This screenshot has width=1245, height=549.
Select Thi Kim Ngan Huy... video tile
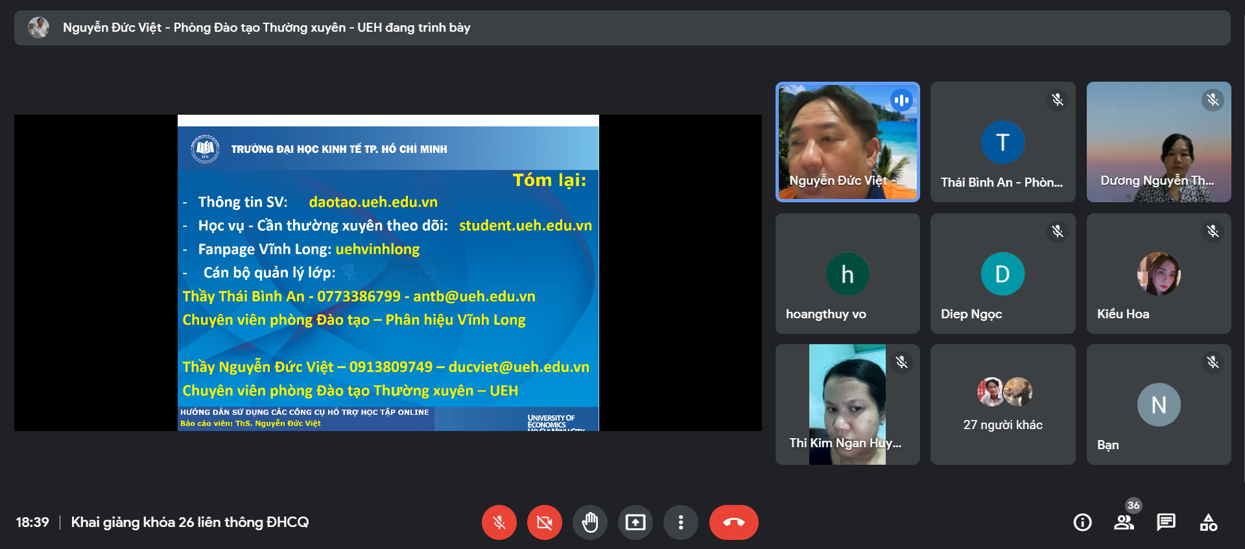pos(848,404)
